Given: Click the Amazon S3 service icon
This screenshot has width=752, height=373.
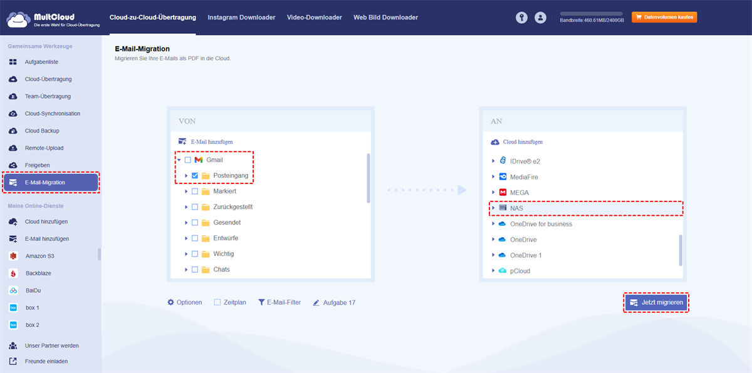Looking at the screenshot, I should 13,256.
